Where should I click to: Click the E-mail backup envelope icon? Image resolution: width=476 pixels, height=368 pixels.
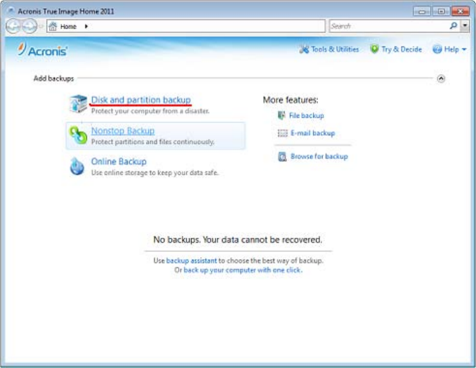pyautogui.click(x=283, y=133)
